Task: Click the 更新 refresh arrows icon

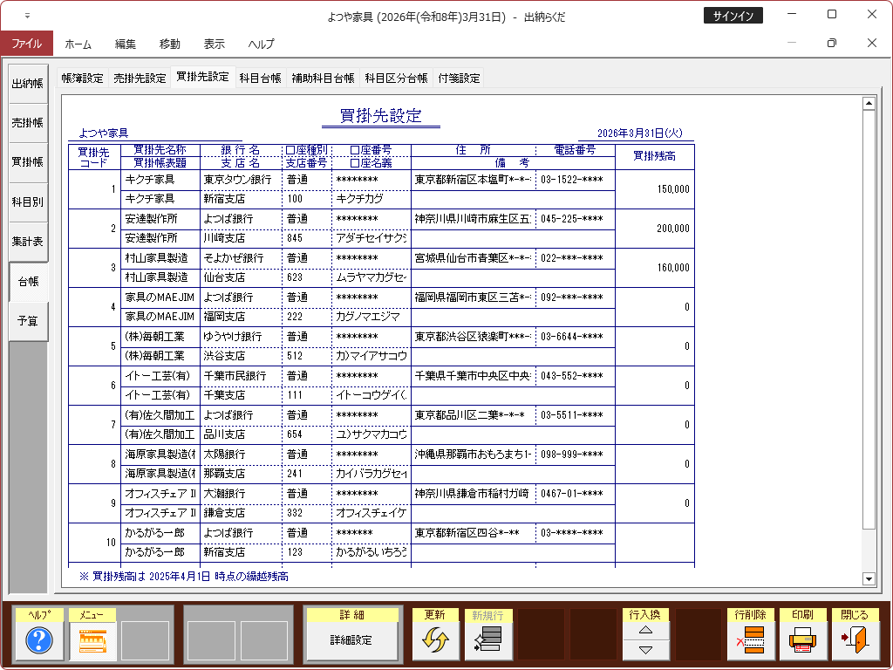Action: 435,640
